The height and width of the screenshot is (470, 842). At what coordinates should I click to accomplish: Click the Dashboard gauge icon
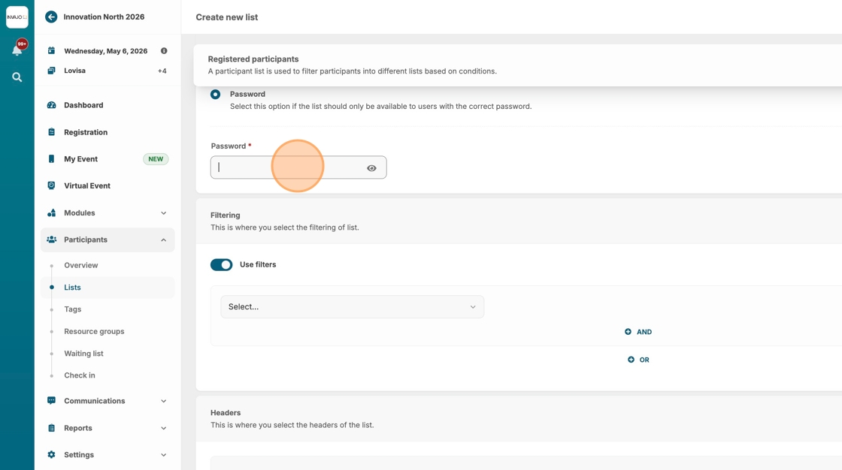(51, 105)
